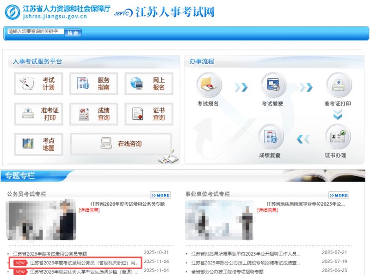The image size is (370, 275).
Task: Open the 江苏省地质局所属事业单位2025年公开招聘 list link
Action: click(x=246, y=254)
